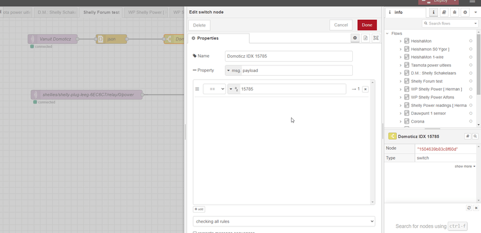Expand Tasmota power uitlees flow

pos(400,65)
